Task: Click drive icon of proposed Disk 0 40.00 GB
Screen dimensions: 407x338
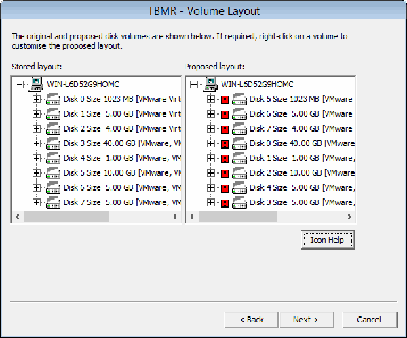Action: click(x=239, y=144)
